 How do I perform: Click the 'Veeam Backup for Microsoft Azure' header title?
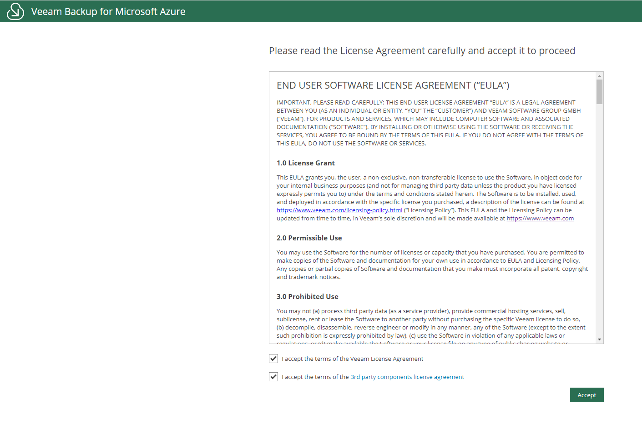(108, 11)
